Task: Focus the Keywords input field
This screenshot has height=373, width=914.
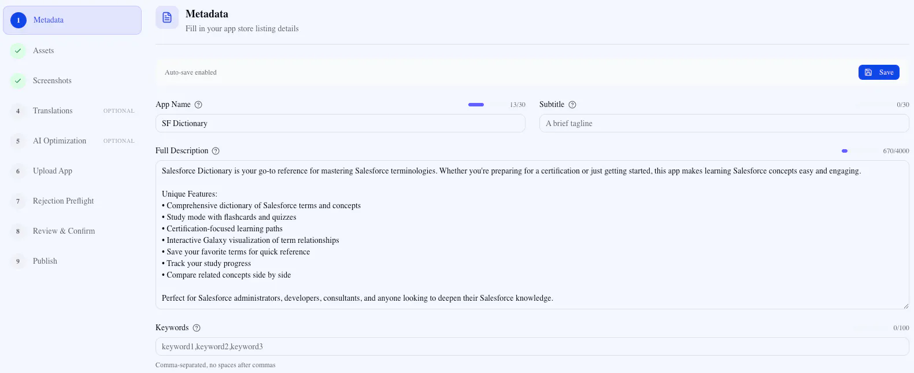Action: (x=532, y=346)
